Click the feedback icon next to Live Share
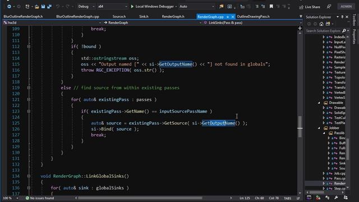The width and height of the screenshot is (359, 202). pyautogui.click(x=329, y=7)
